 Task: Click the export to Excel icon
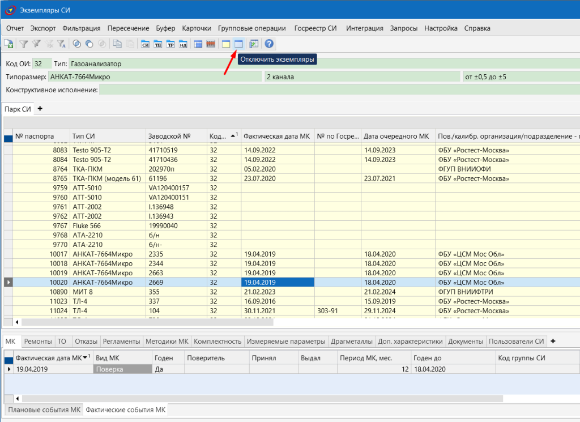[8, 44]
